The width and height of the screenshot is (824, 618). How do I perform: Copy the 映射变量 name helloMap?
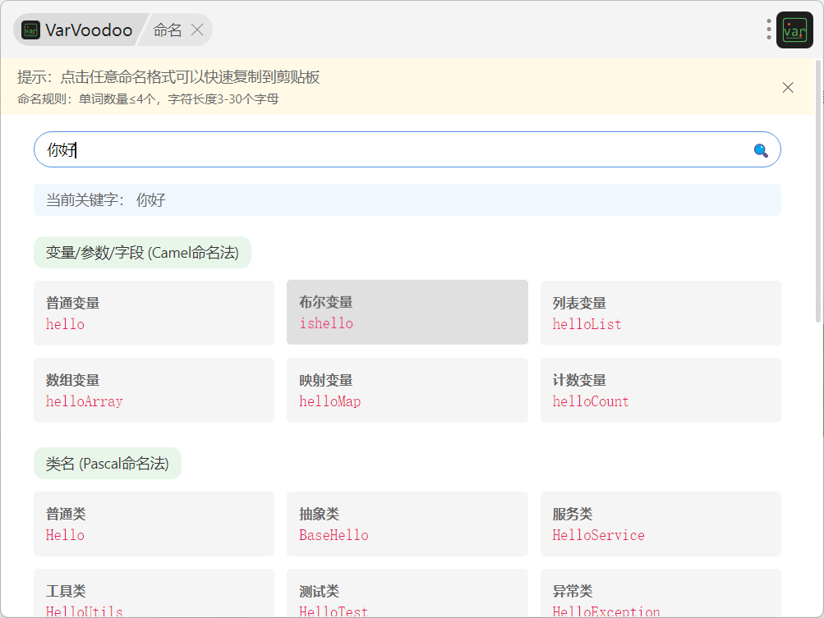pos(407,390)
